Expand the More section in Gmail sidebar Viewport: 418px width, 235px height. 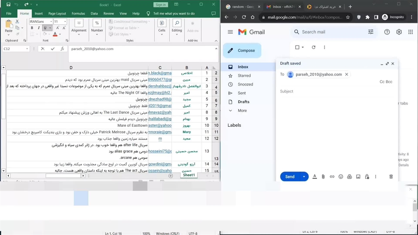pos(242,110)
